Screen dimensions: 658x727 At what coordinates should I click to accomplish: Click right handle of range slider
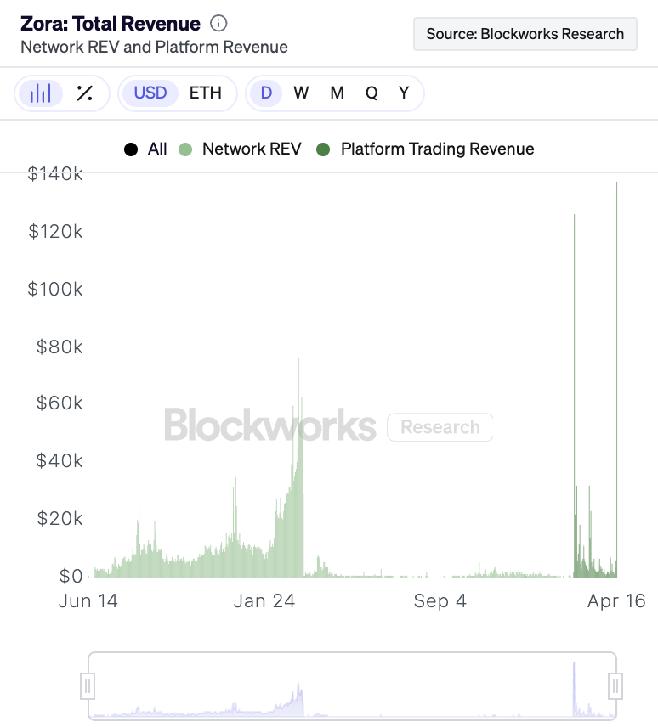tap(616, 685)
